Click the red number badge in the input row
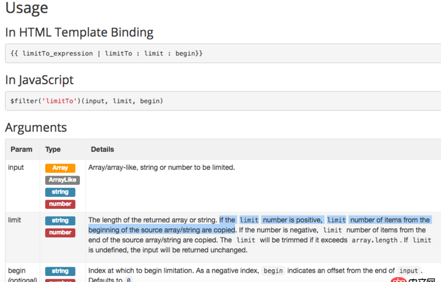The height and width of the screenshot is (282, 441). tap(60, 204)
